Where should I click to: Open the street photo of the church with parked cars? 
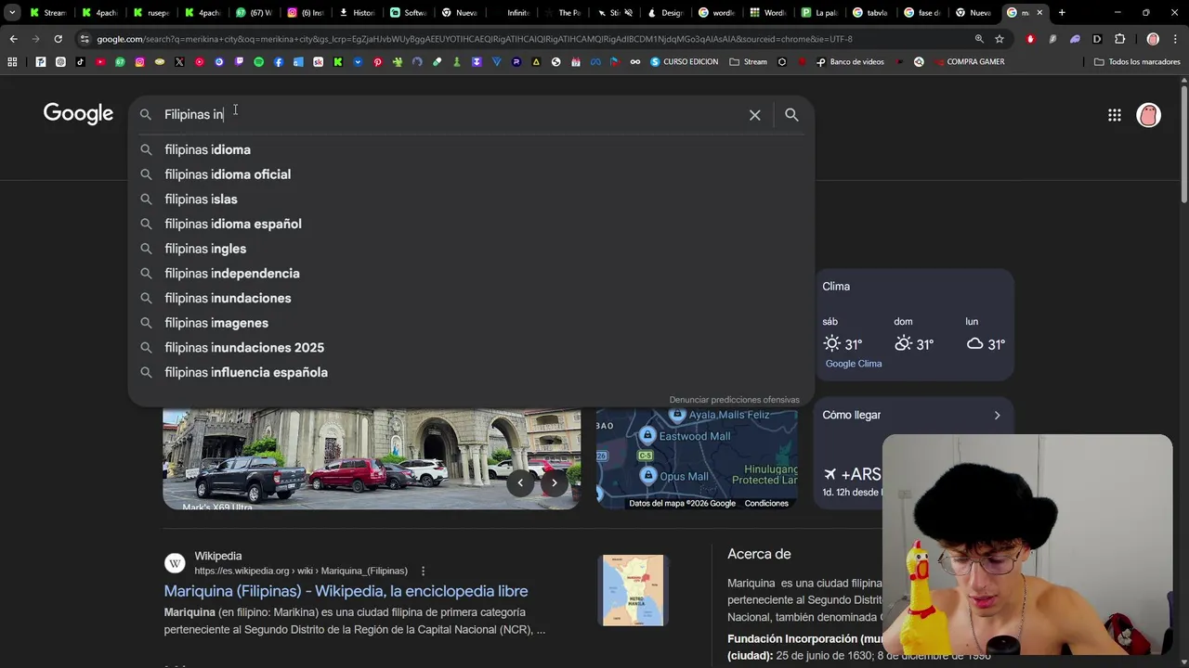pos(372,459)
